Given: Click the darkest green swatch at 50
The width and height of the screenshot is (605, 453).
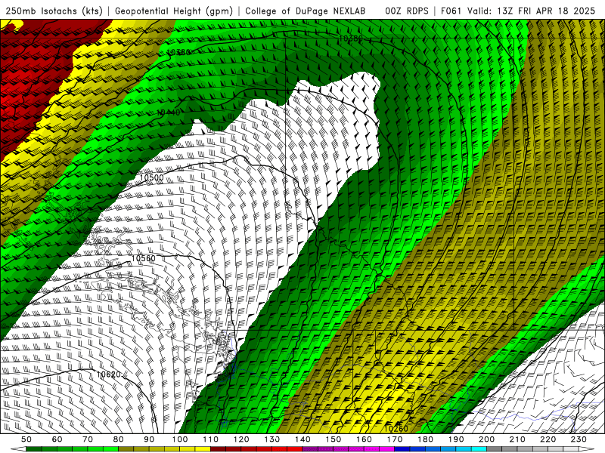Looking at the screenshot, I should (34, 449).
